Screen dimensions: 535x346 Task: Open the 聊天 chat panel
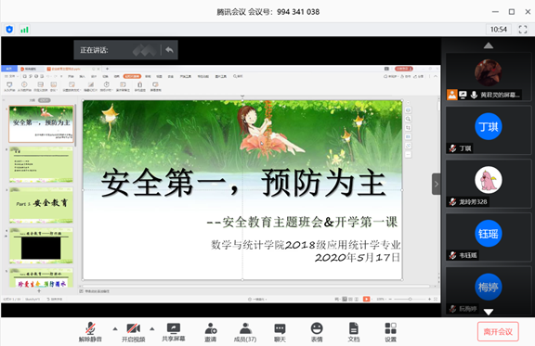coord(280,332)
